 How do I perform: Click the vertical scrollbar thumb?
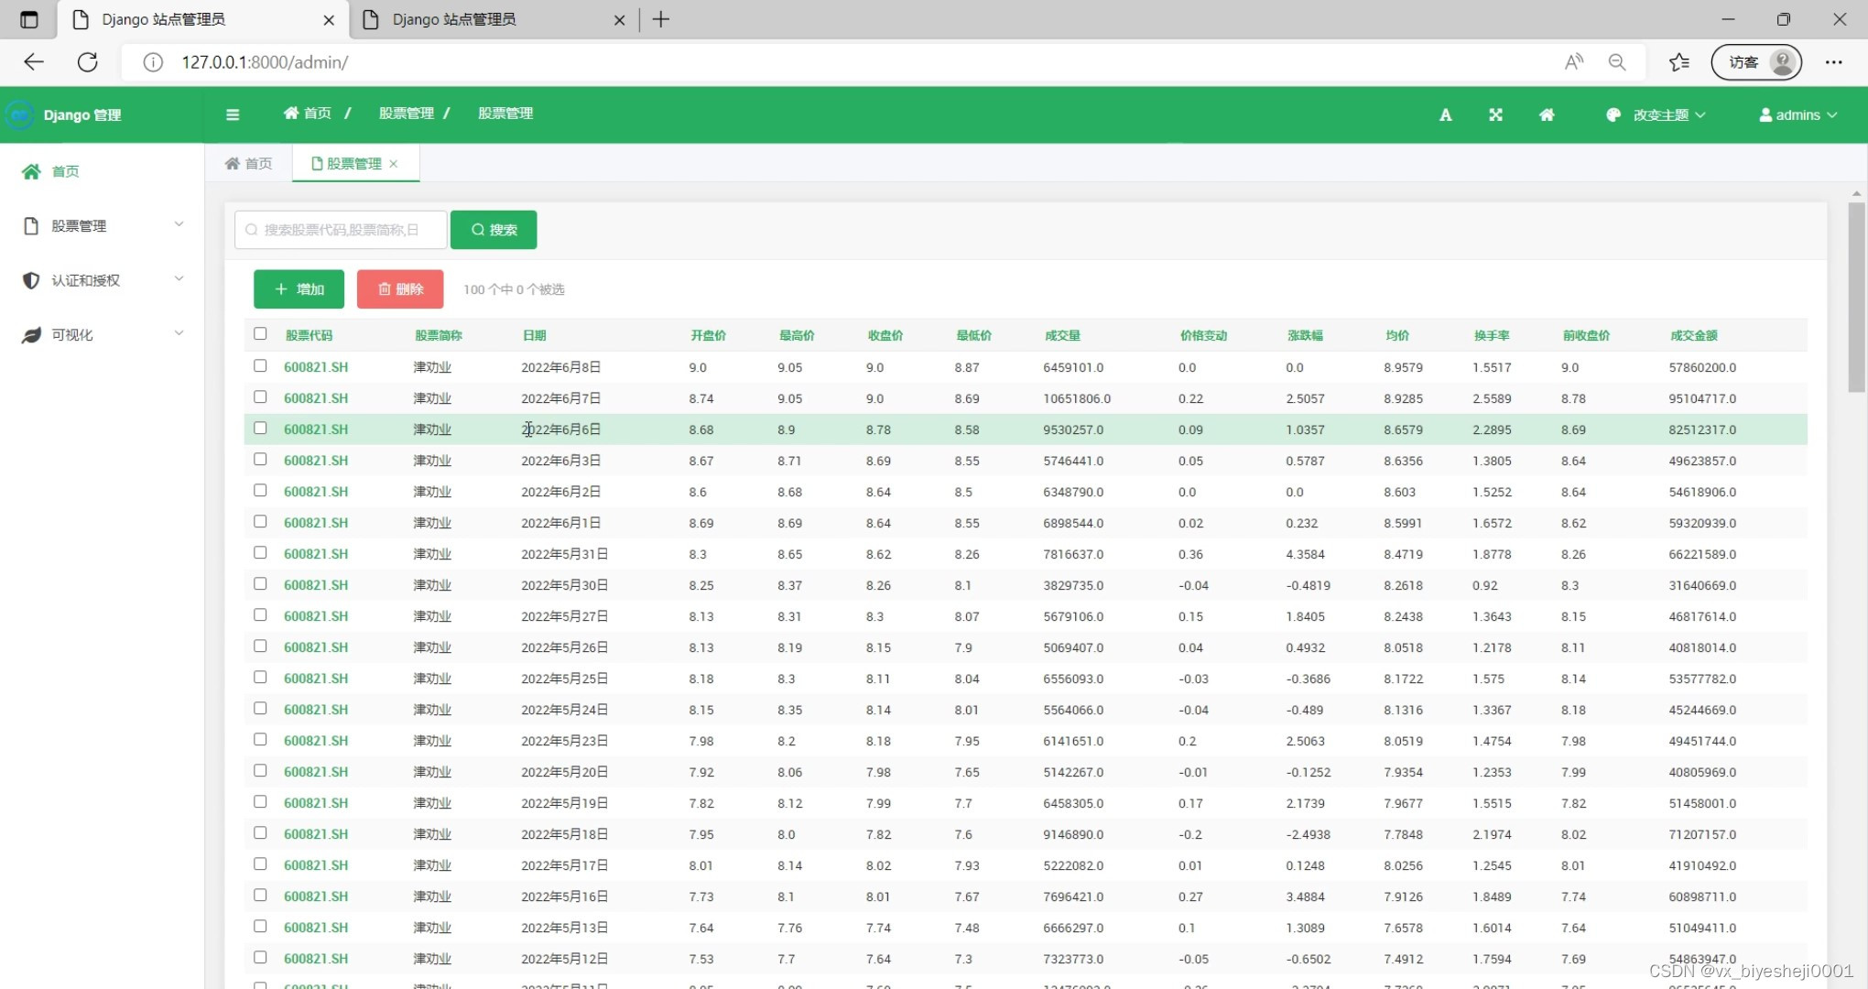pos(1856,298)
